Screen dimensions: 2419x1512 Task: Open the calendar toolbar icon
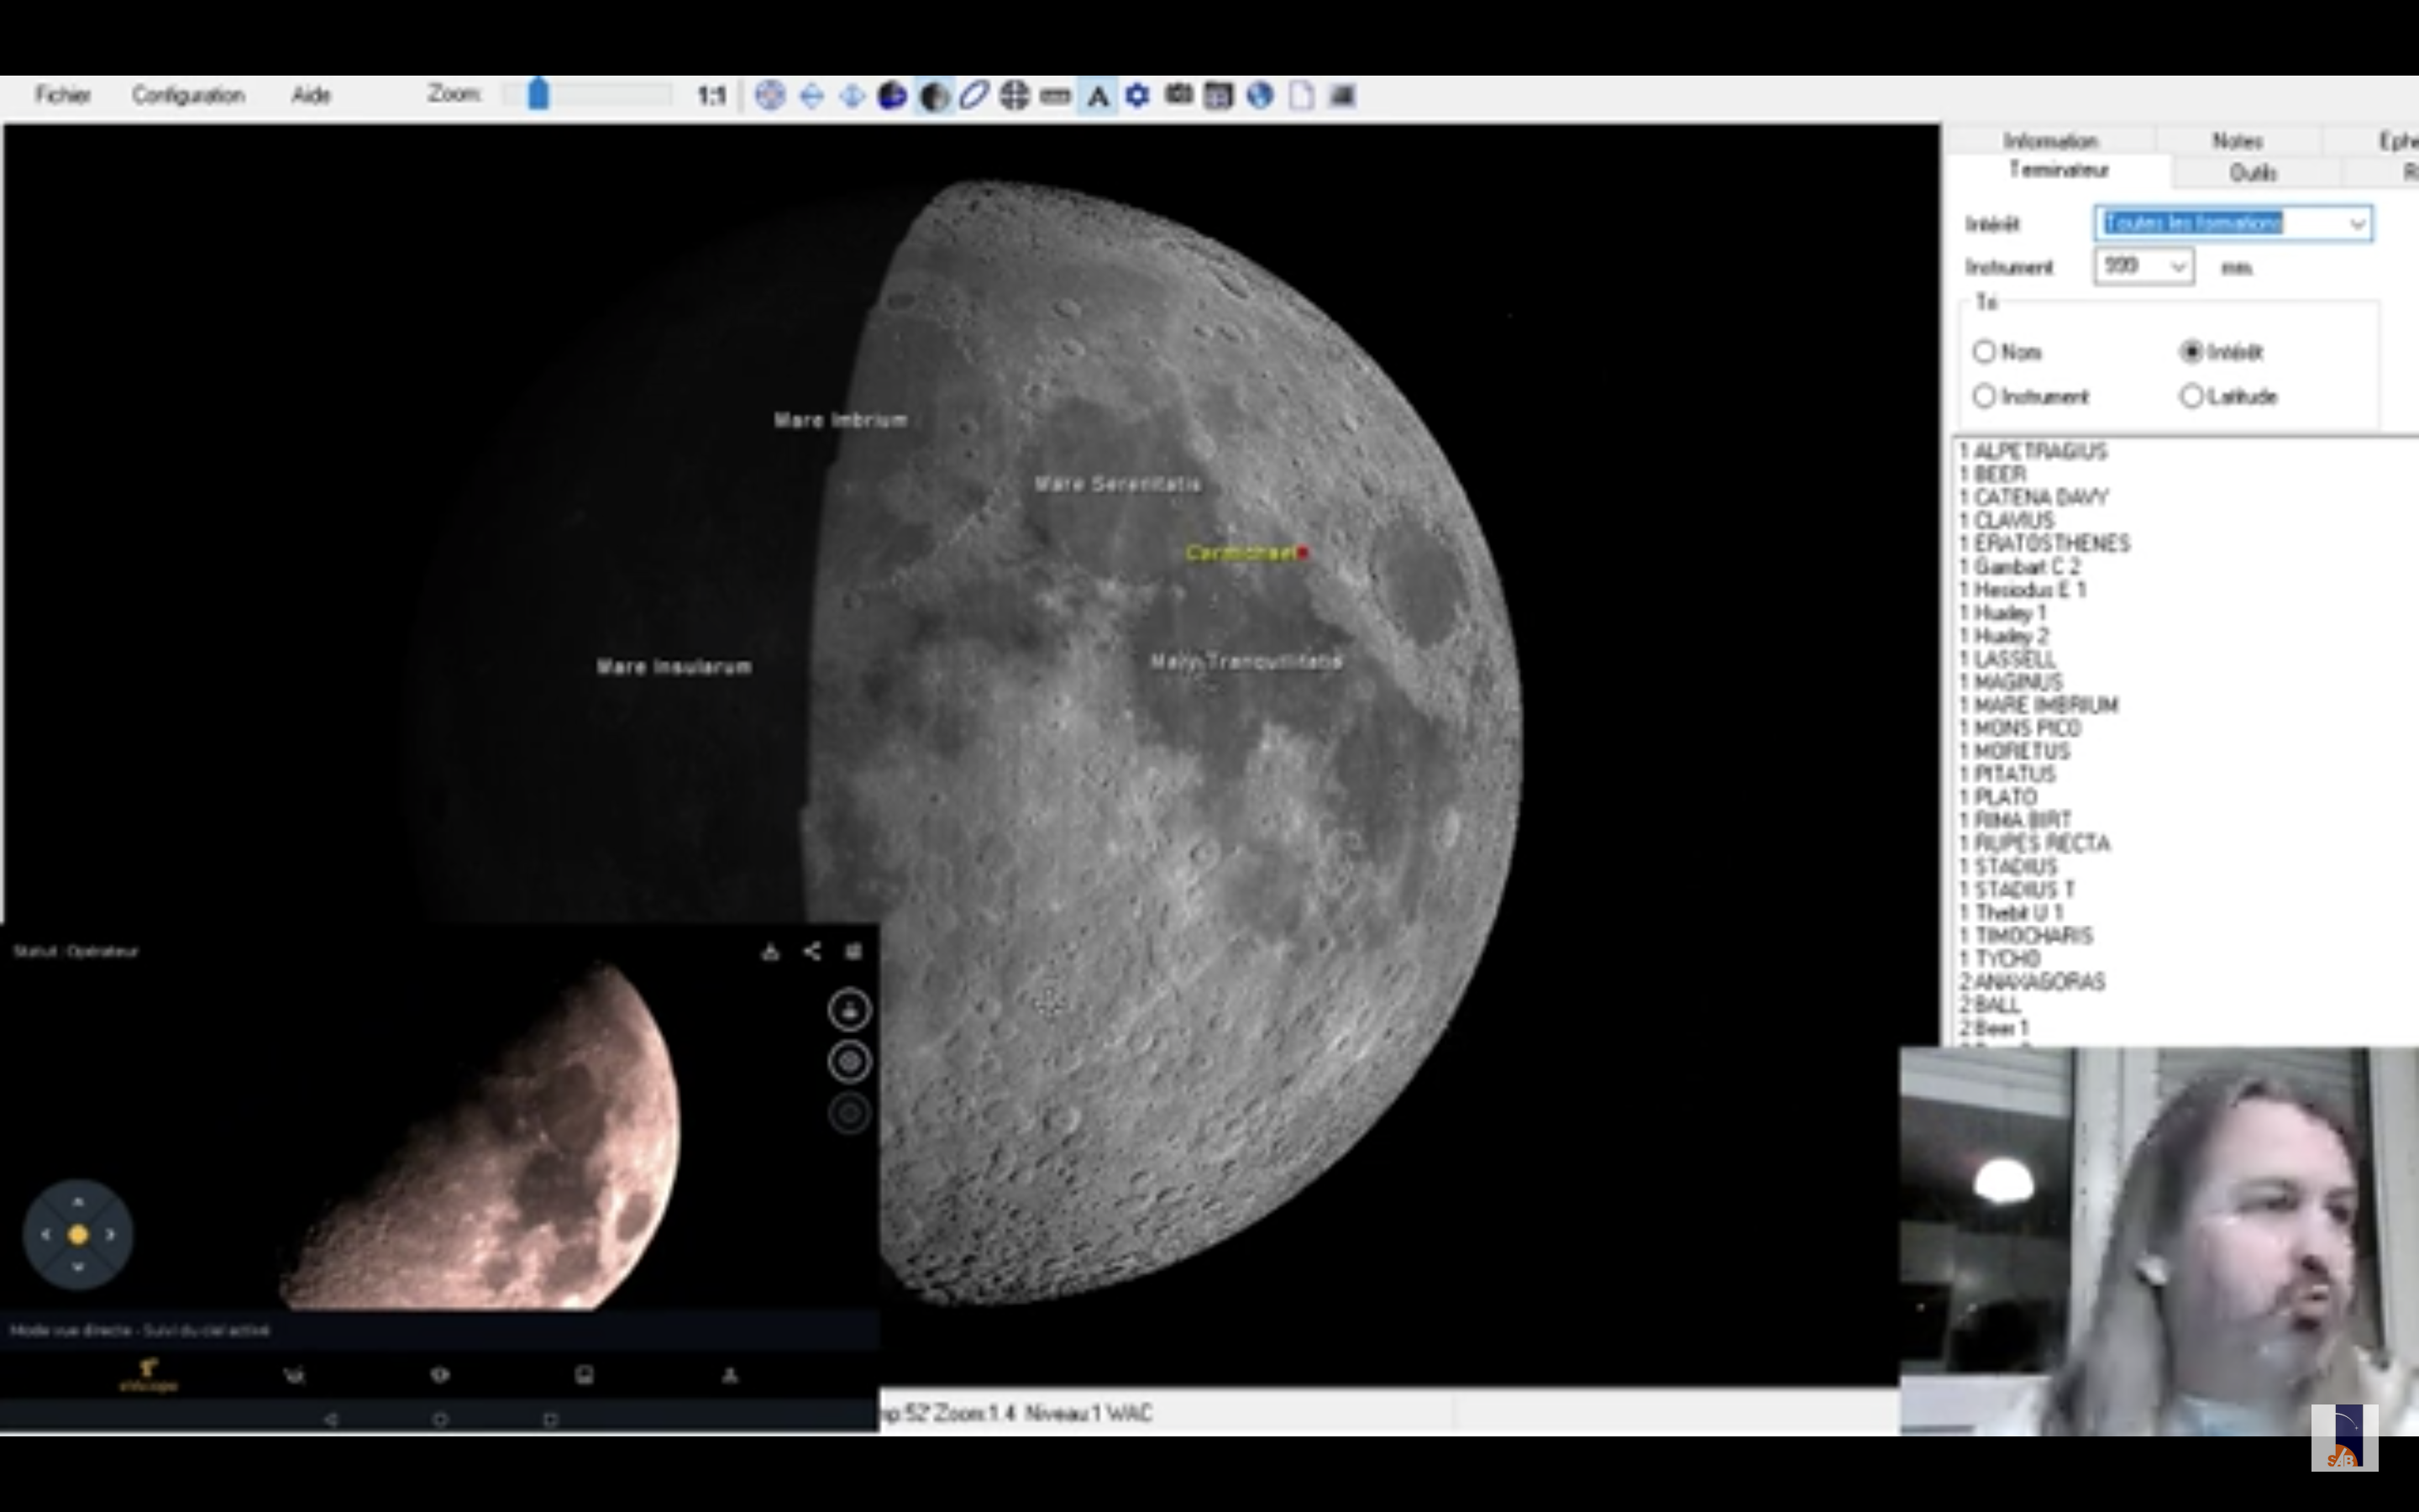pyautogui.click(x=1219, y=96)
